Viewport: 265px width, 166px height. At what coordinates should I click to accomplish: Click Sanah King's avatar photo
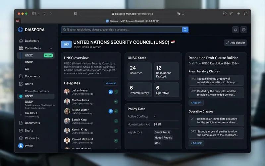pyautogui.click(x=67, y=121)
